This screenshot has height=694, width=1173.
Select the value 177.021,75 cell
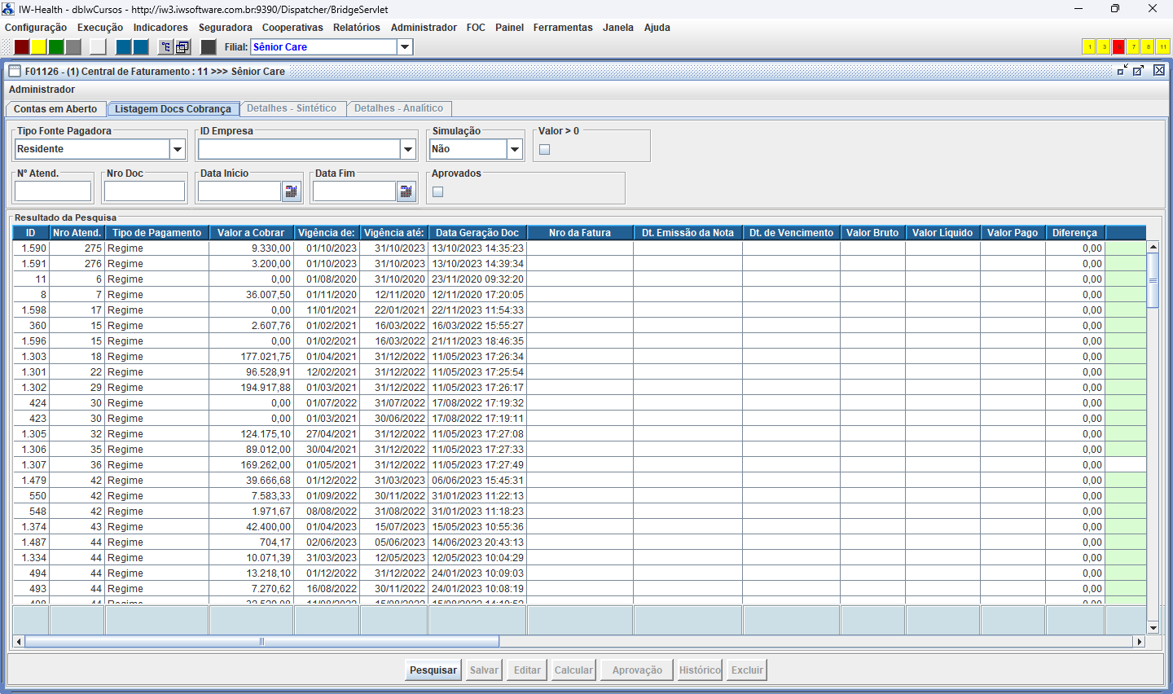pyautogui.click(x=251, y=357)
